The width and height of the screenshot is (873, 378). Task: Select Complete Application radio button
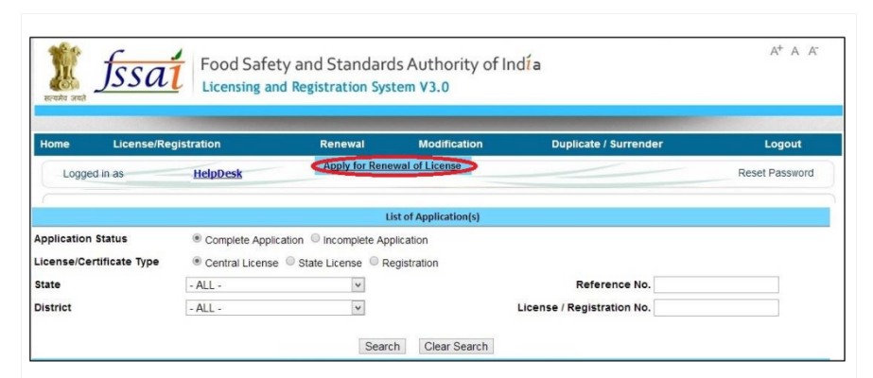coord(197,240)
